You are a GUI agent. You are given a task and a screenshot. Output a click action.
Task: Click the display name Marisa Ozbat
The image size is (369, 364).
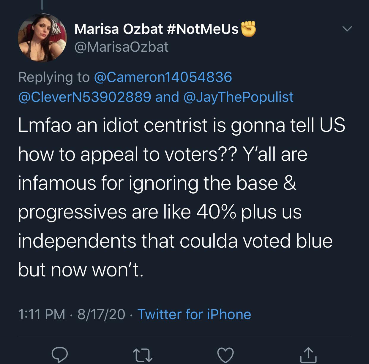(x=119, y=29)
